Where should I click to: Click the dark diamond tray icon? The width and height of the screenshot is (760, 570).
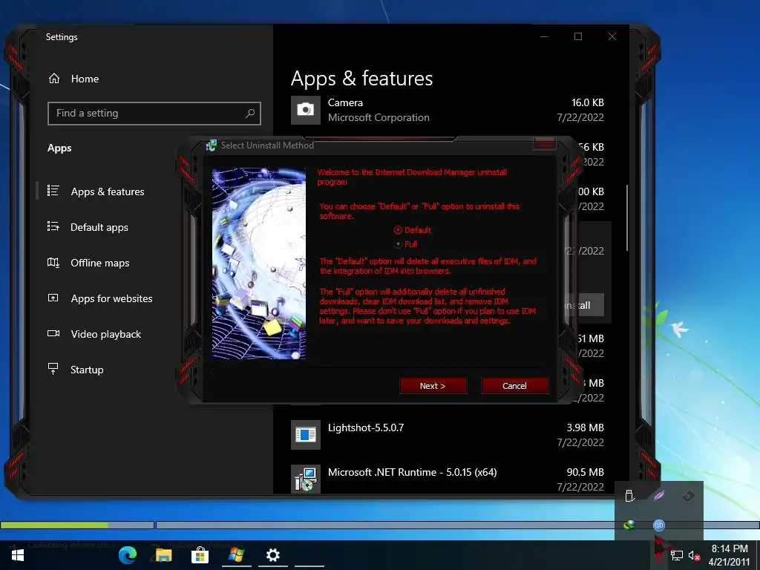tap(688, 496)
